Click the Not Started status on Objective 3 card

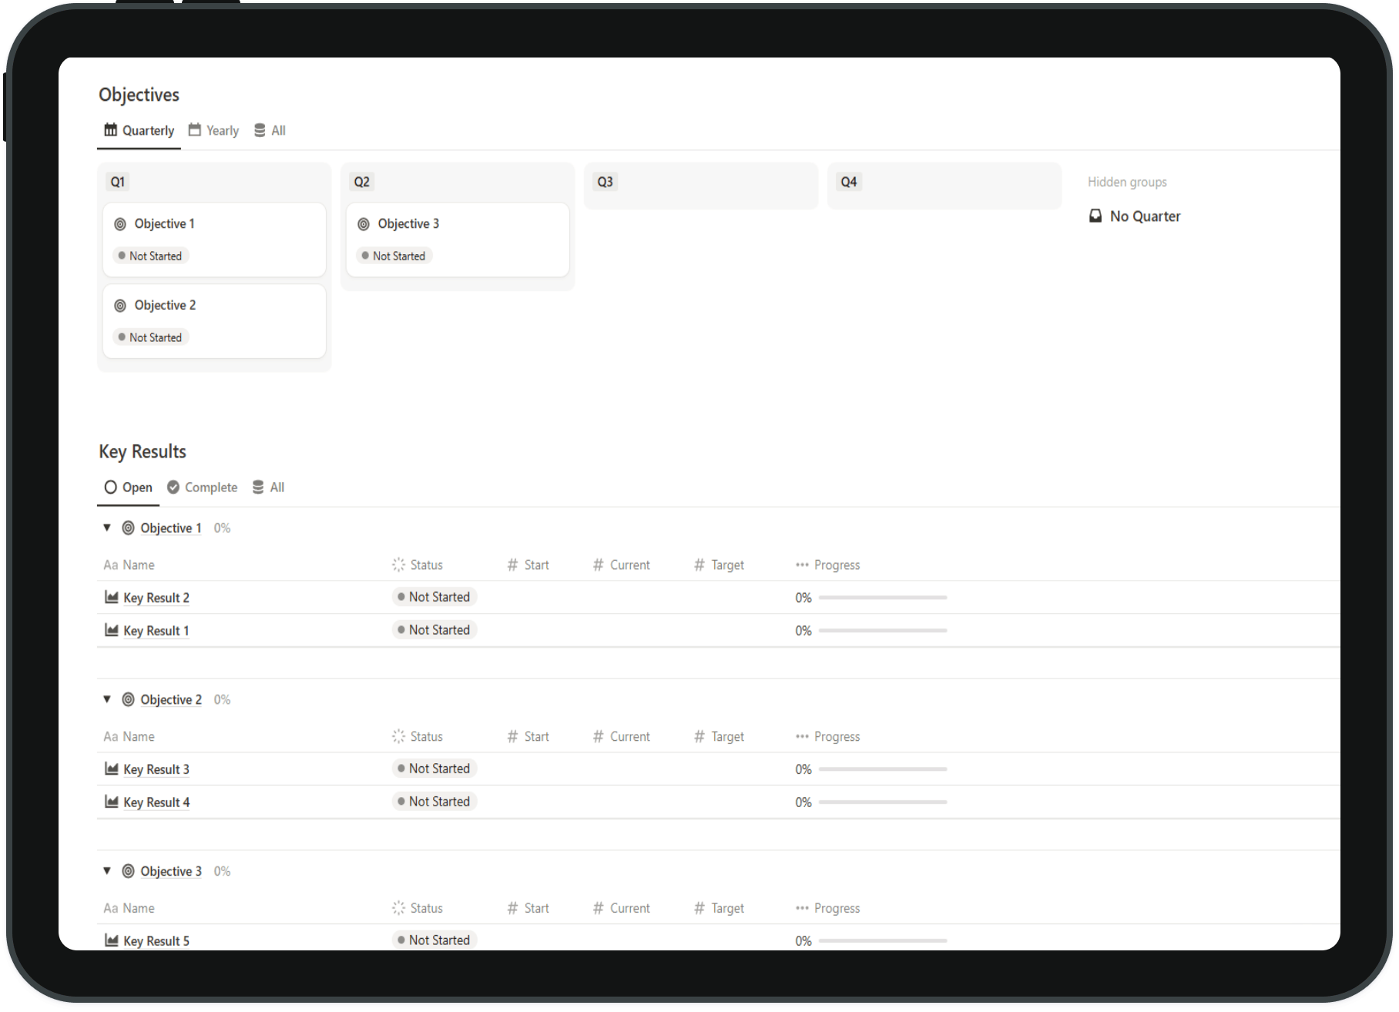[394, 256]
